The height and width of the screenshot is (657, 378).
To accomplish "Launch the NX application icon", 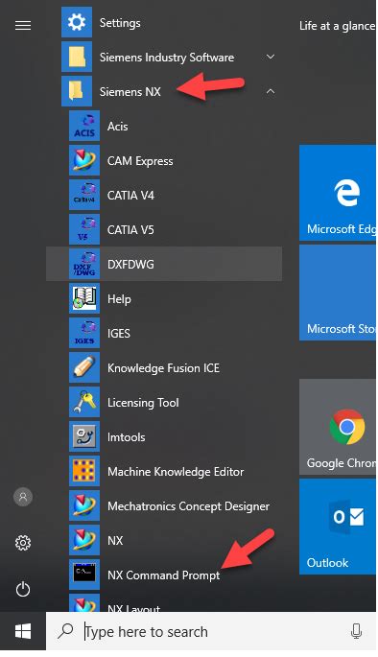I will (x=84, y=540).
